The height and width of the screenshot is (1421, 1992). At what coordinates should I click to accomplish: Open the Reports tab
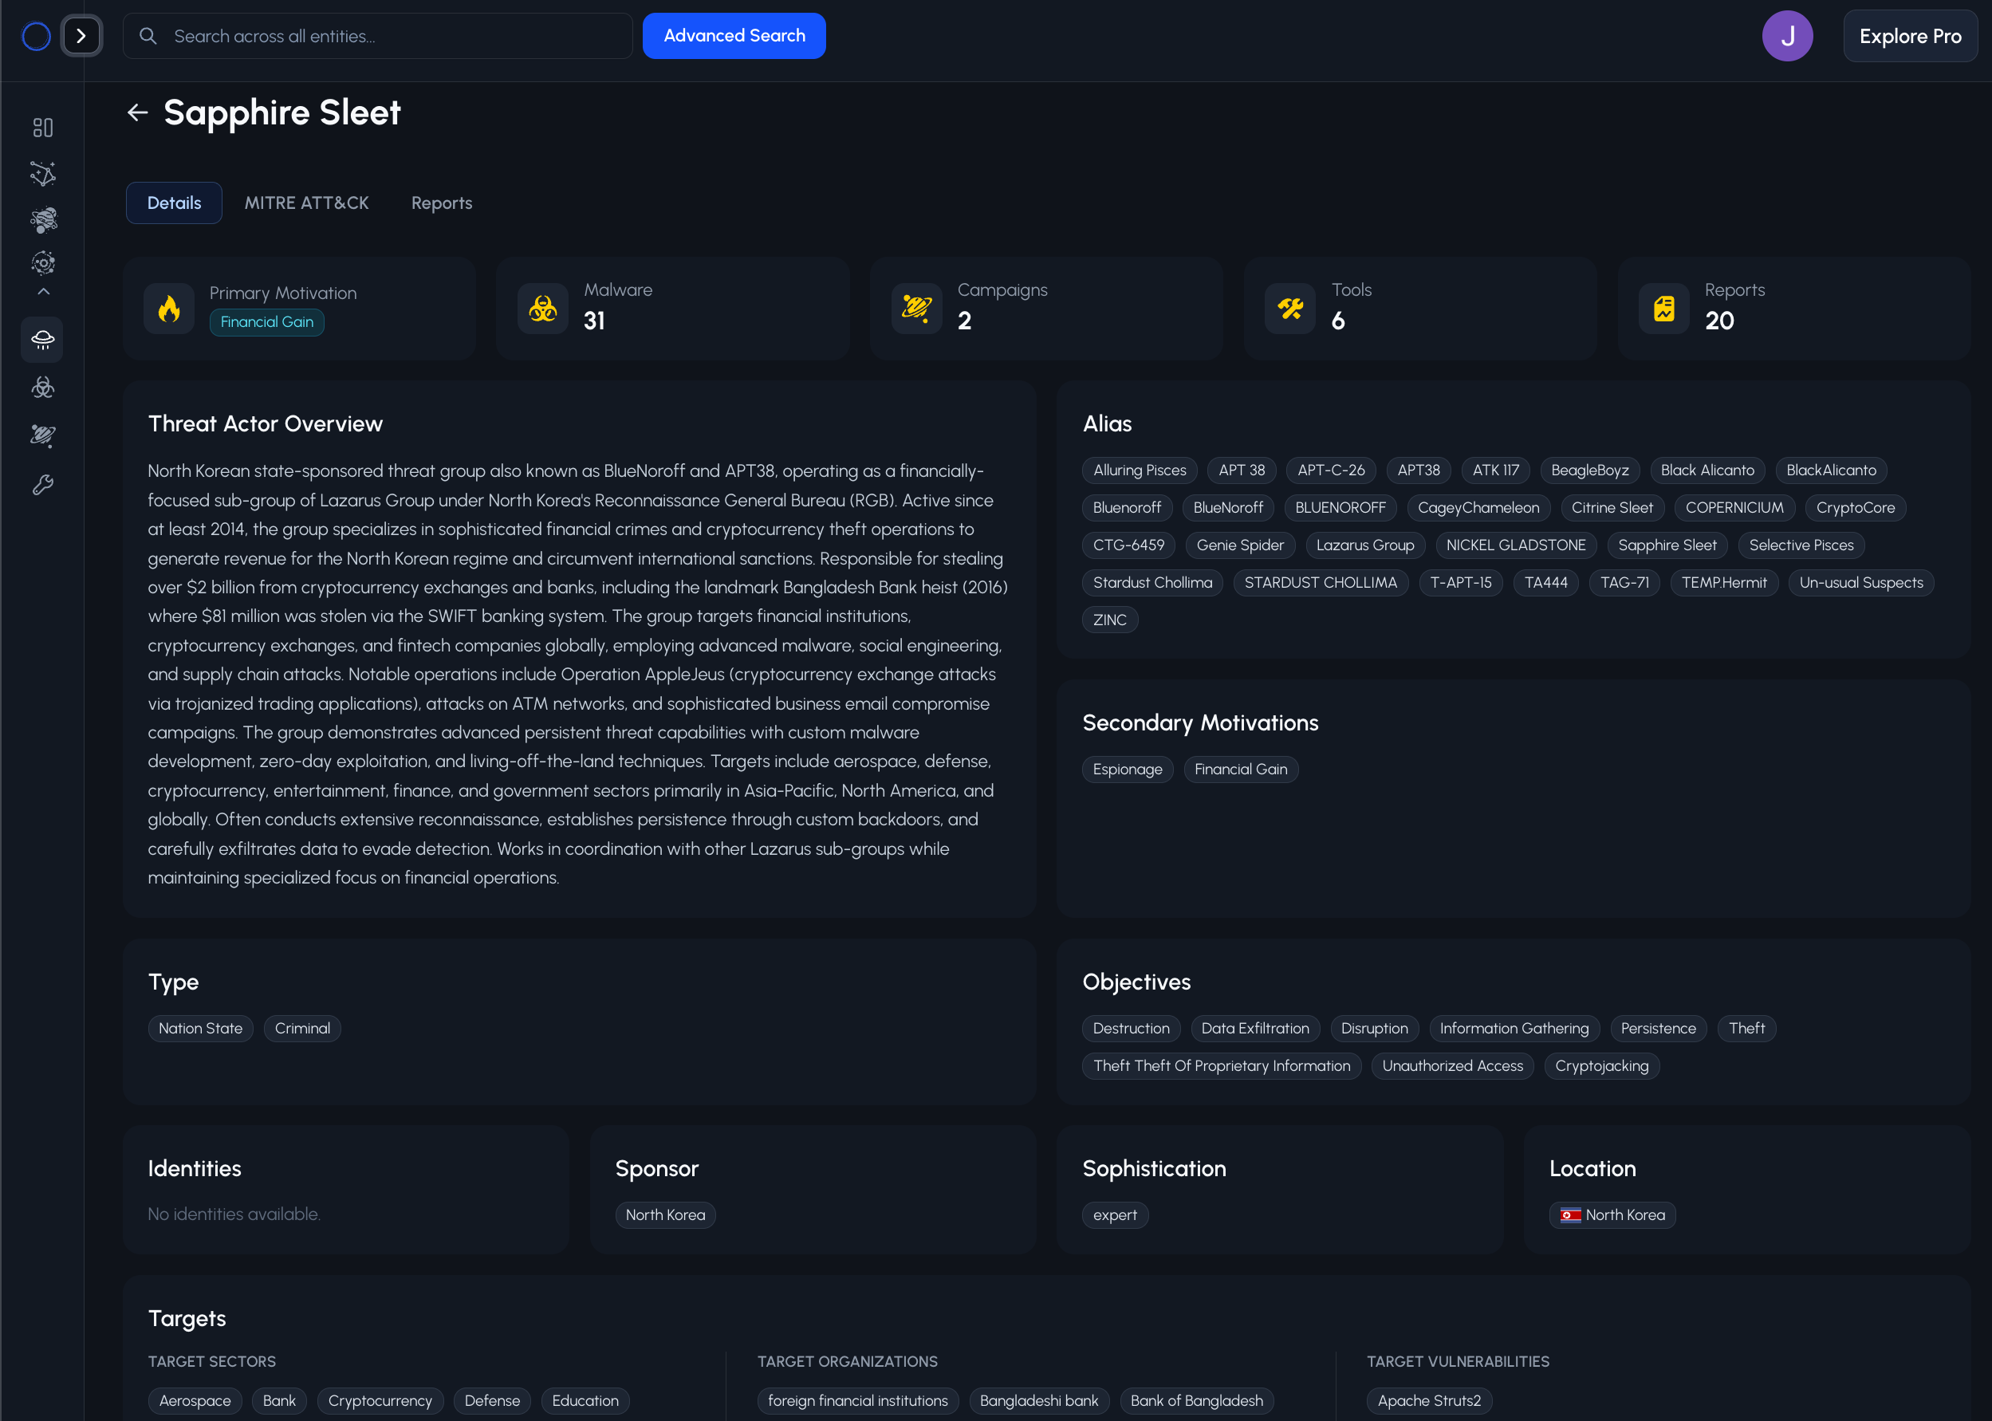coord(441,203)
